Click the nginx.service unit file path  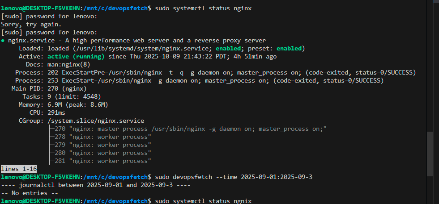click(142, 49)
